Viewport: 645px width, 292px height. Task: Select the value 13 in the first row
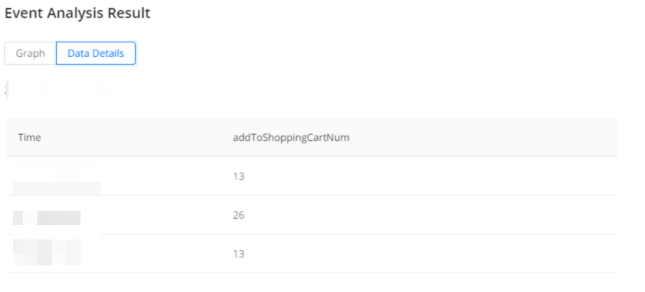click(x=239, y=176)
